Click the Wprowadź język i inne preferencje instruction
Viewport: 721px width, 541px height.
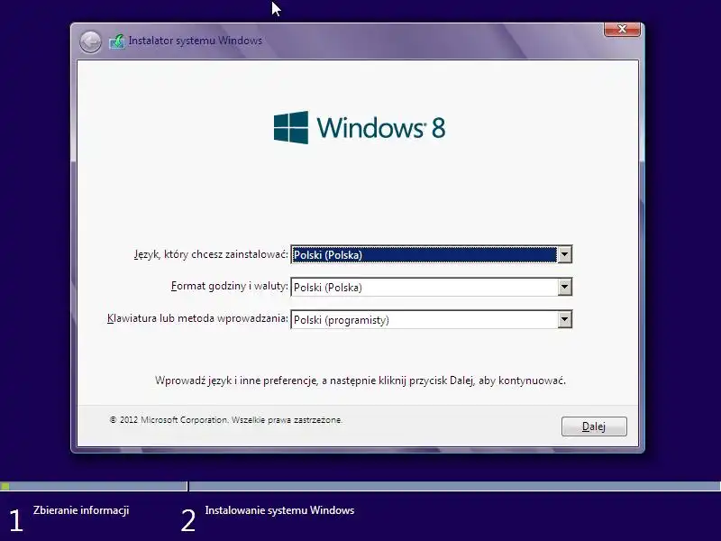pos(360,381)
